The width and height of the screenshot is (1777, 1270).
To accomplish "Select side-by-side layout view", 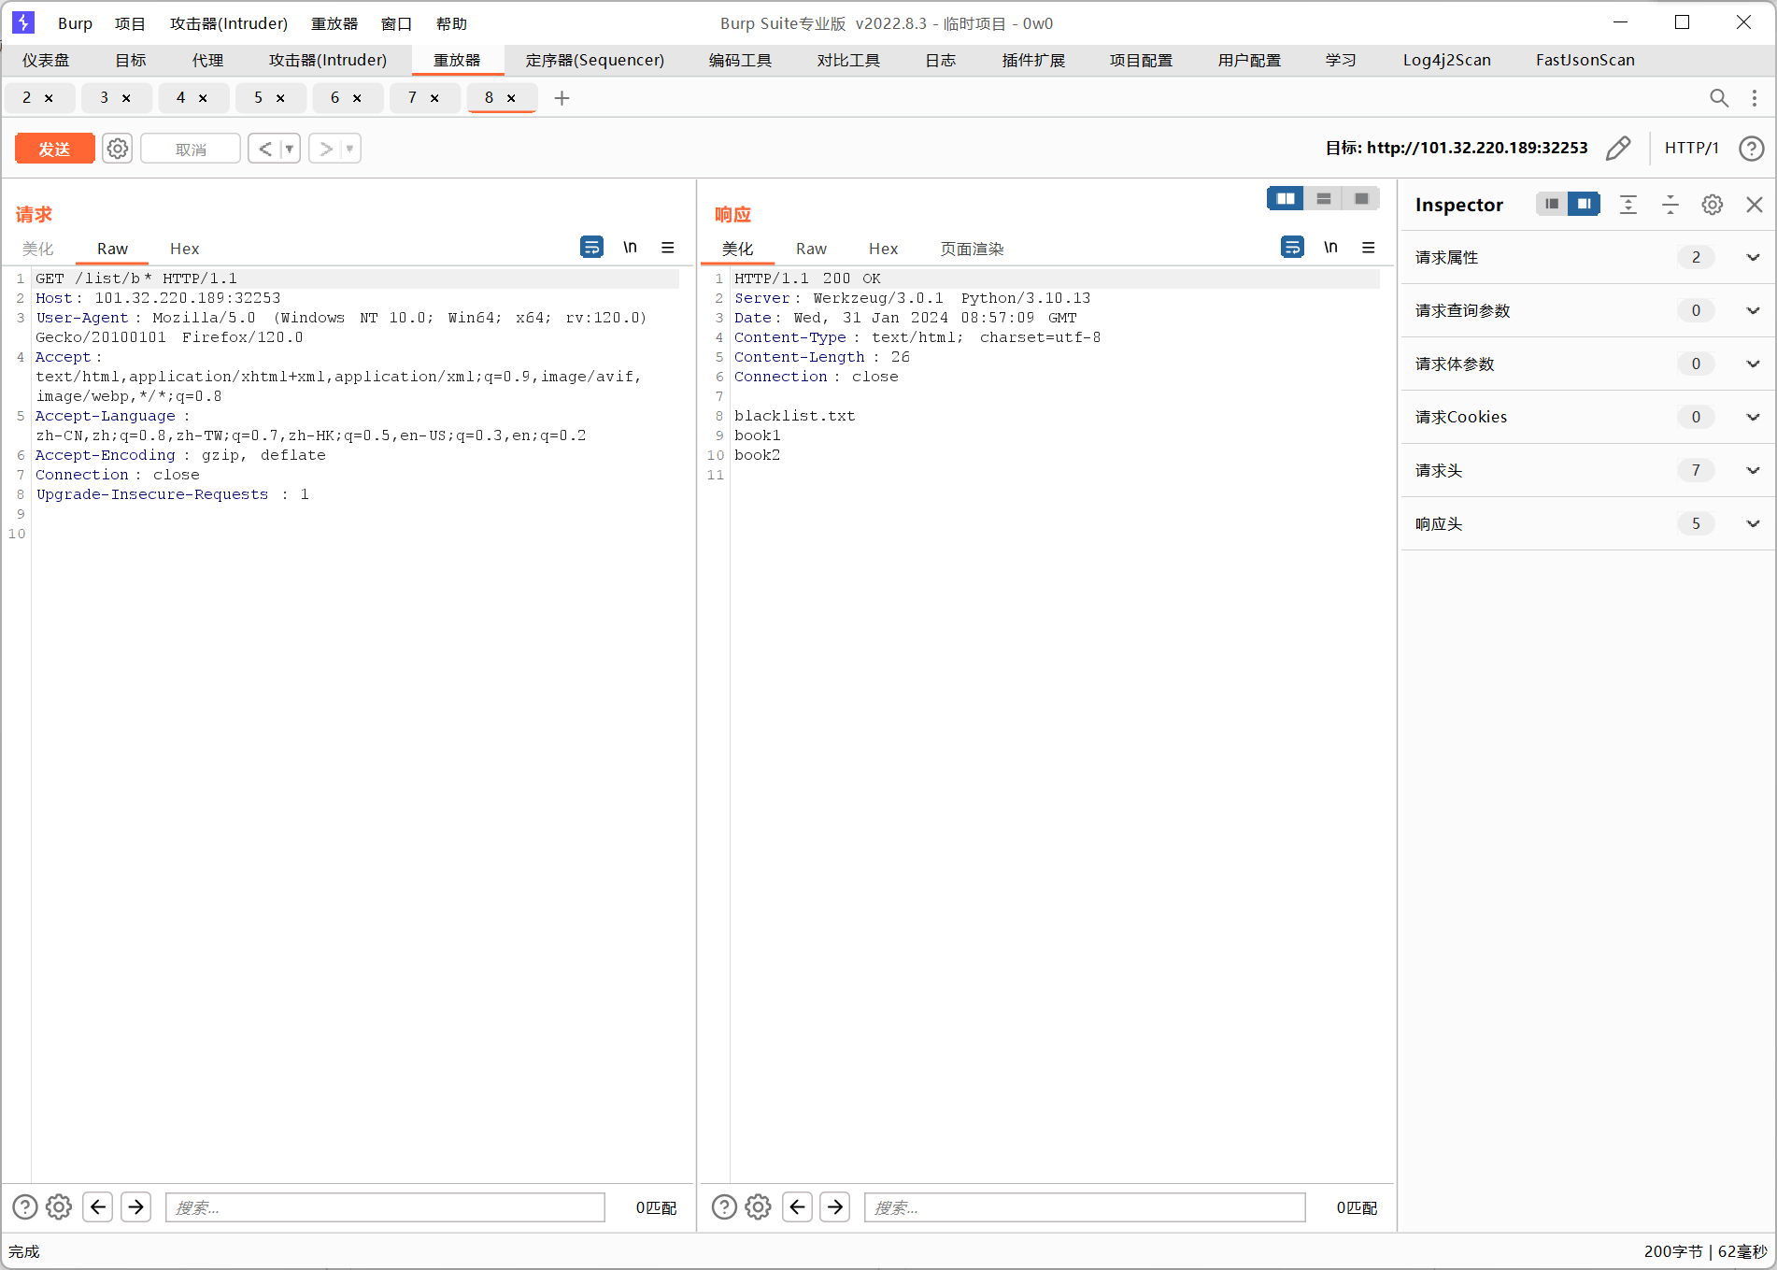I will coord(1286,198).
